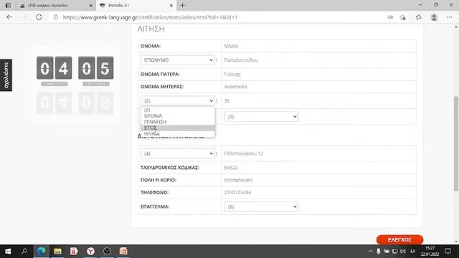Open the notification center icon
The height and width of the screenshot is (258, 459).
(448, 252)
